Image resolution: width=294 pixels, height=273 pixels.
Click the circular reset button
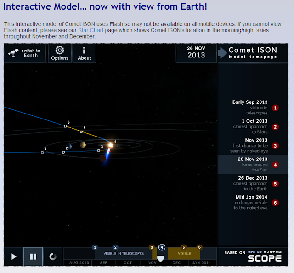tap(53, 256)
